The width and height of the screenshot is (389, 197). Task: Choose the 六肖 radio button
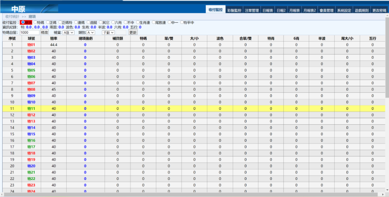113,22
